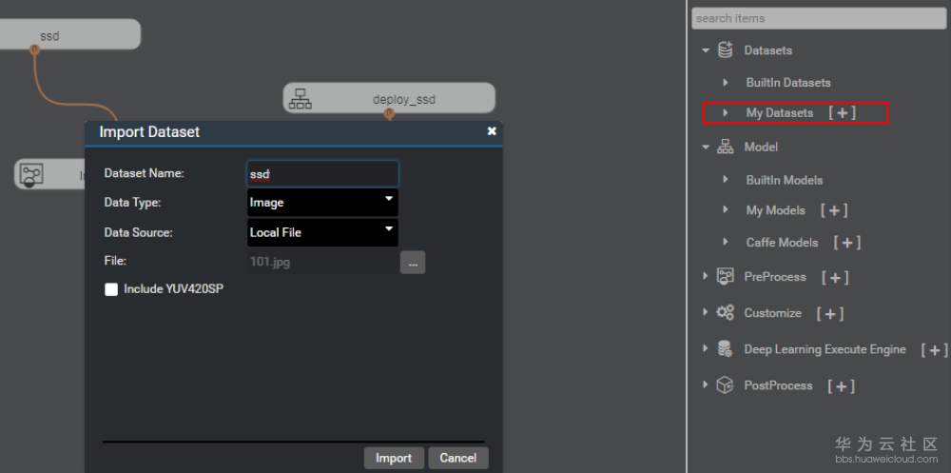Click the File path field showing 101.jpg
Viewport: 951px width, 473px height.
click(322, 263)
